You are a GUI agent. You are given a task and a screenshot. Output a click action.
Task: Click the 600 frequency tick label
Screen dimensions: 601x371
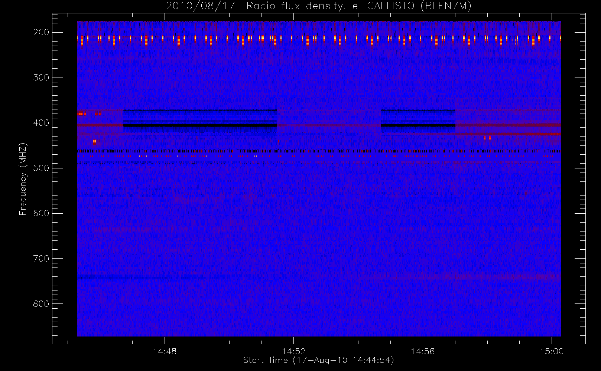click(41, 213)
